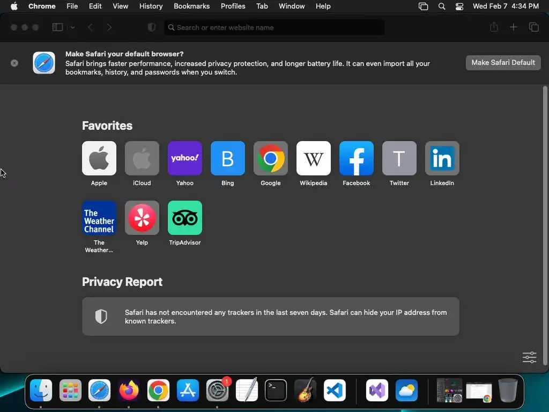Open TextEdit from the Dock
The image size is (549, 412).
247,390
